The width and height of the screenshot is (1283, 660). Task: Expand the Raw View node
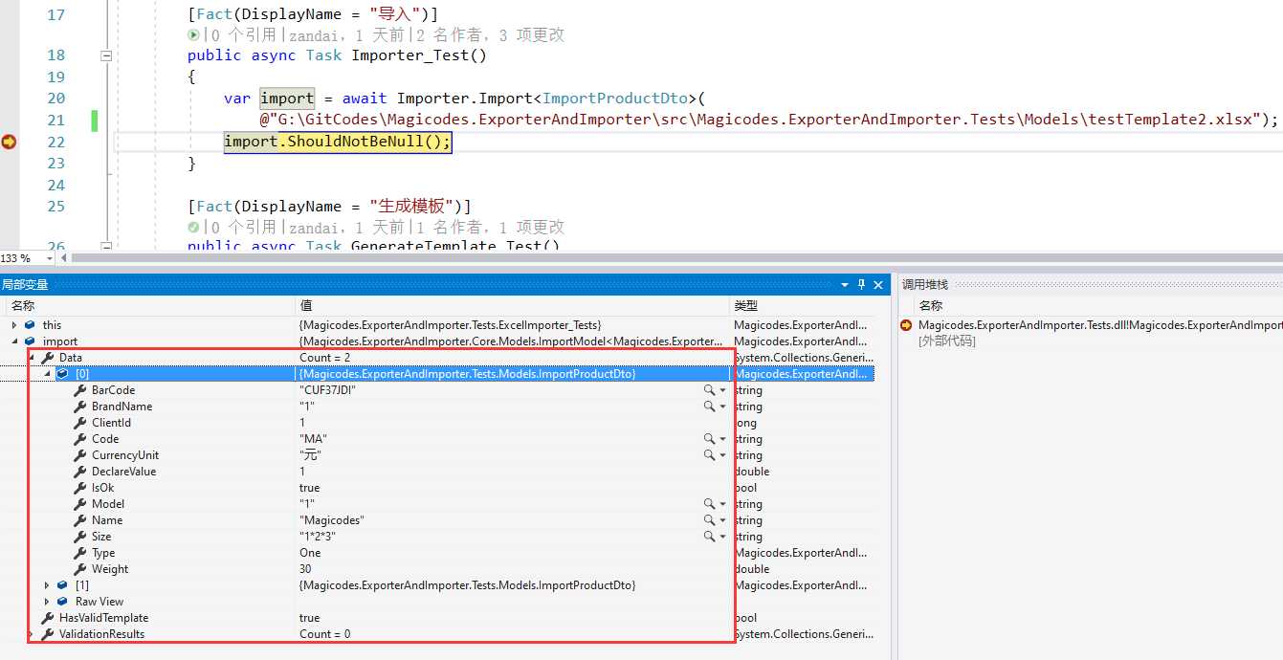click(47, 602)
